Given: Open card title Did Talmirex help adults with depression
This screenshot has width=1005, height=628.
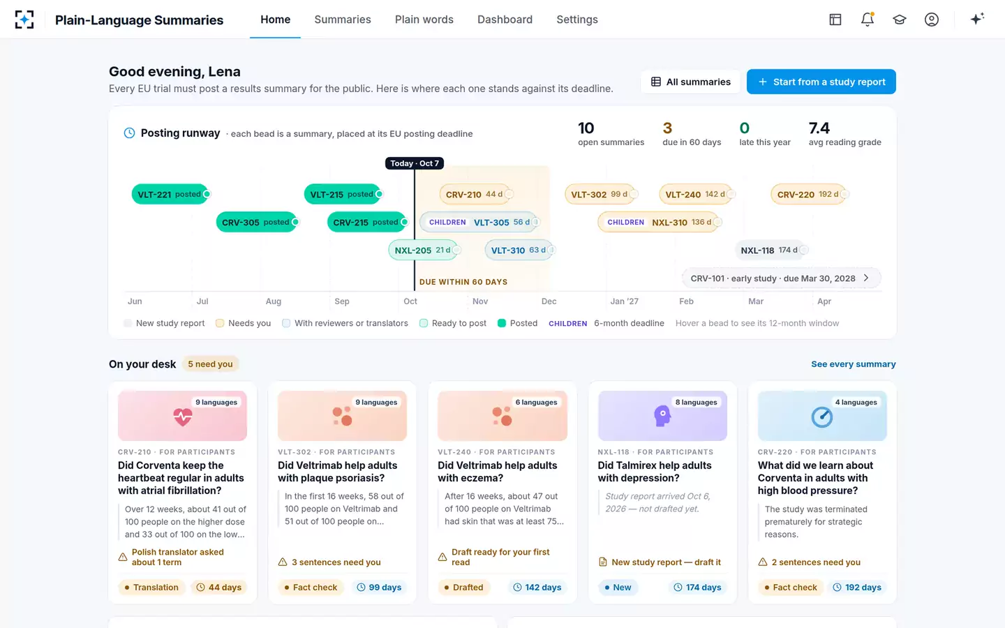Looking at the screenshot, I should 655,472.
